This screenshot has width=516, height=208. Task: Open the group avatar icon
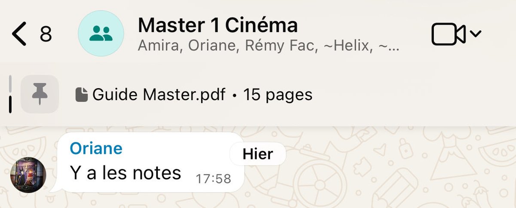point(101,34)
